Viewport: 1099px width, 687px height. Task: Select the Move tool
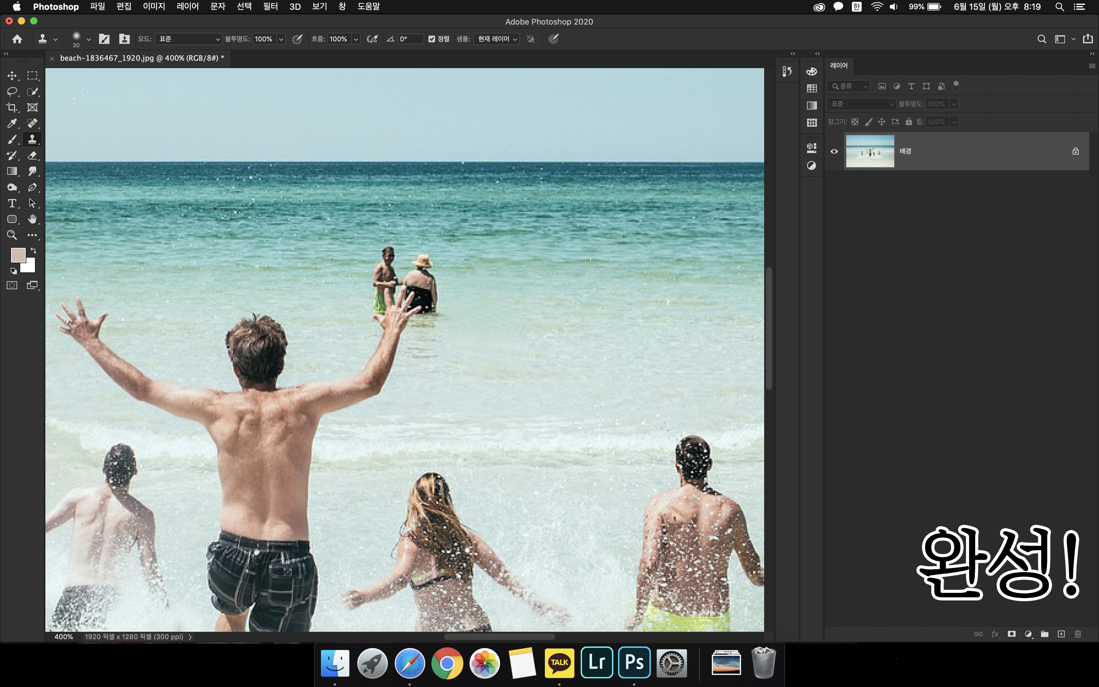(x=12, y=75)
